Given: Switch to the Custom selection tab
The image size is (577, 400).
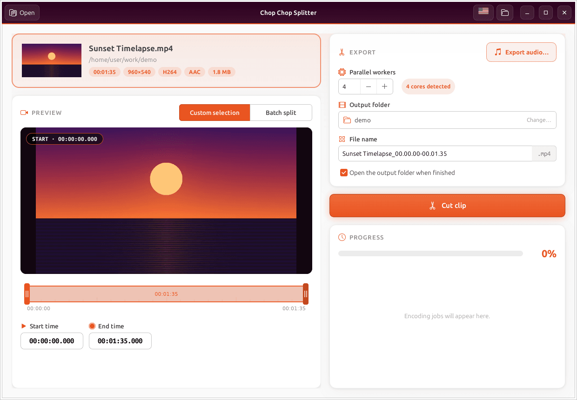Looking at the screenshot, I should tap(215, 113).
